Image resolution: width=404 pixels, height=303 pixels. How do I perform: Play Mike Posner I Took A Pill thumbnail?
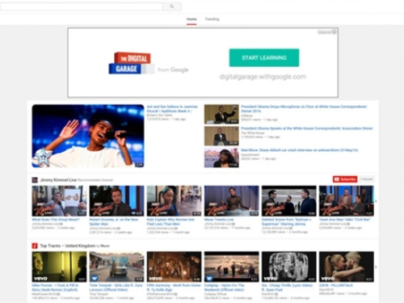pyautogui.click(x=59, y=267)
